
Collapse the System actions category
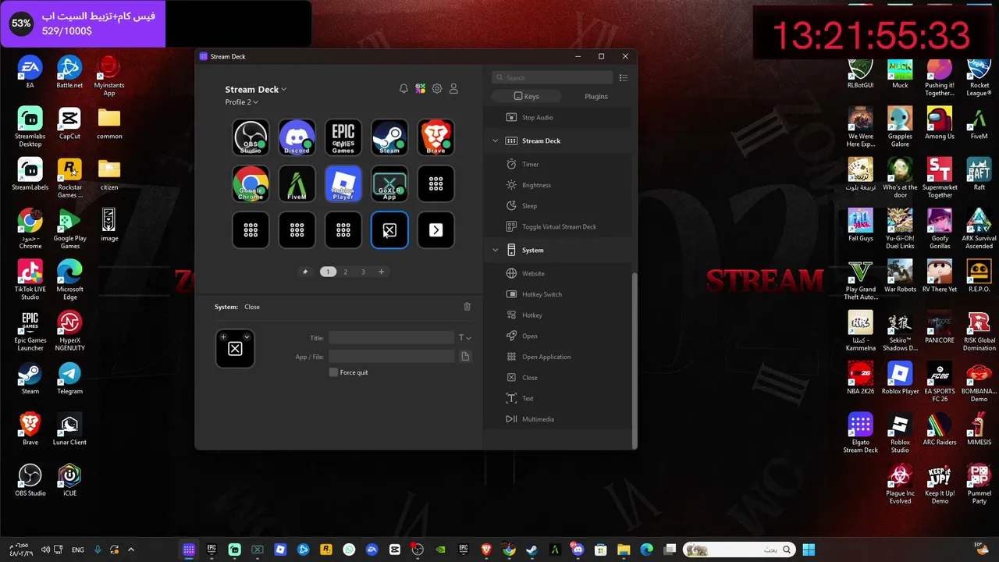(495, 251)
